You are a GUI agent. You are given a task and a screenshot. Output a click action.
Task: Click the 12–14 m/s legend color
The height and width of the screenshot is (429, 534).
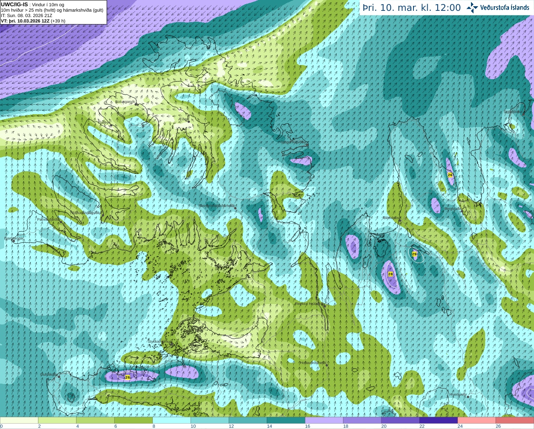[x=248, y=420]
